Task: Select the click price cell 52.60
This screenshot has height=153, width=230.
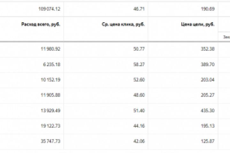Action: (x=139, y=80)
